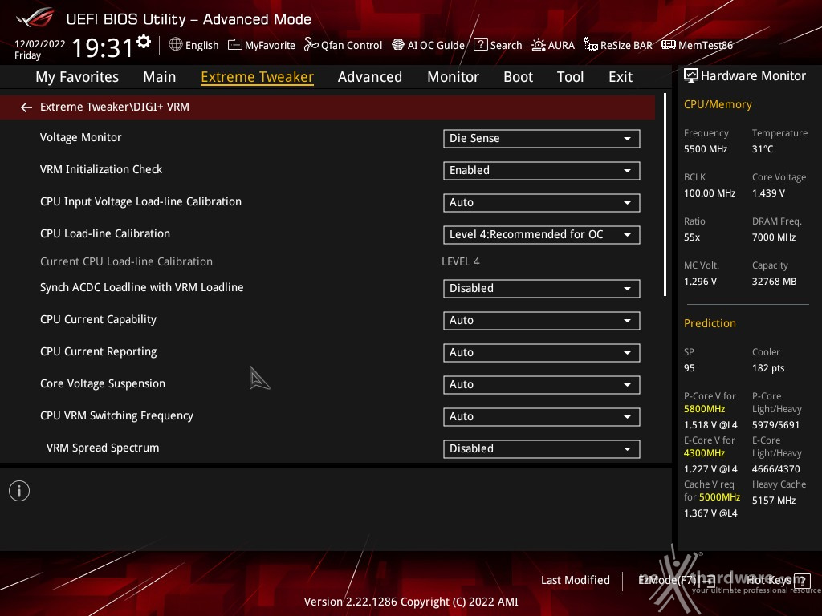Open CPU VRM Switching Frequency dropdown
The height and width of the screenshot is (616, 822).
click(x=542, y=416)
